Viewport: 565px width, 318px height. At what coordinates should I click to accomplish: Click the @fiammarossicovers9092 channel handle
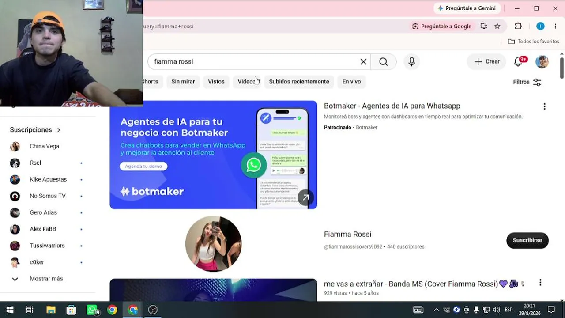coord(353,247)
